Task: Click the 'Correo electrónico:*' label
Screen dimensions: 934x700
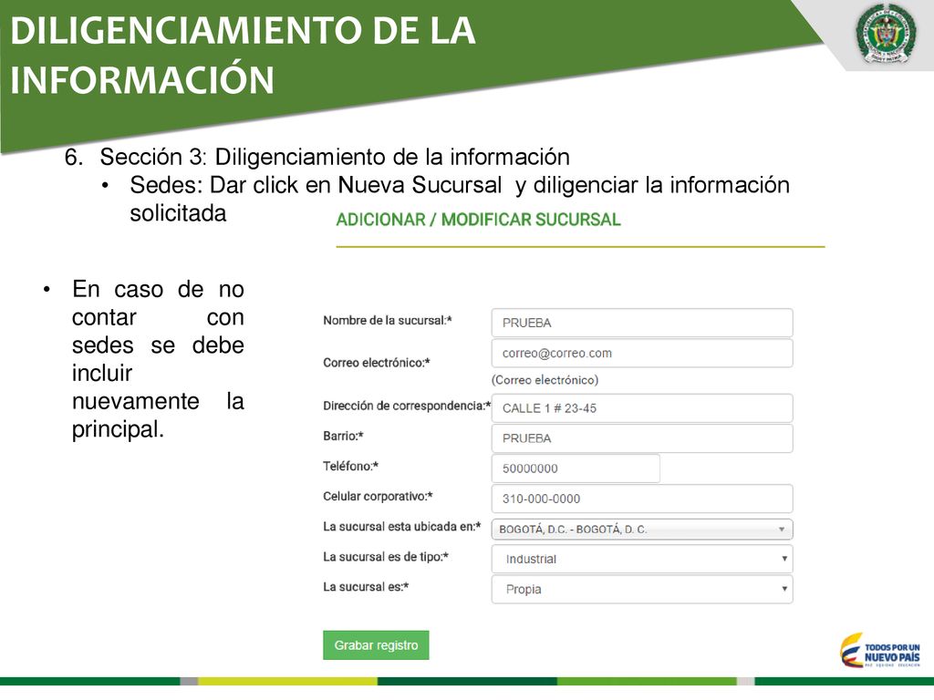Action: tap(377, 363)
